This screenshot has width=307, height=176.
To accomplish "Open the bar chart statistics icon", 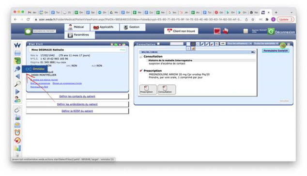I will tap(17, 148).
